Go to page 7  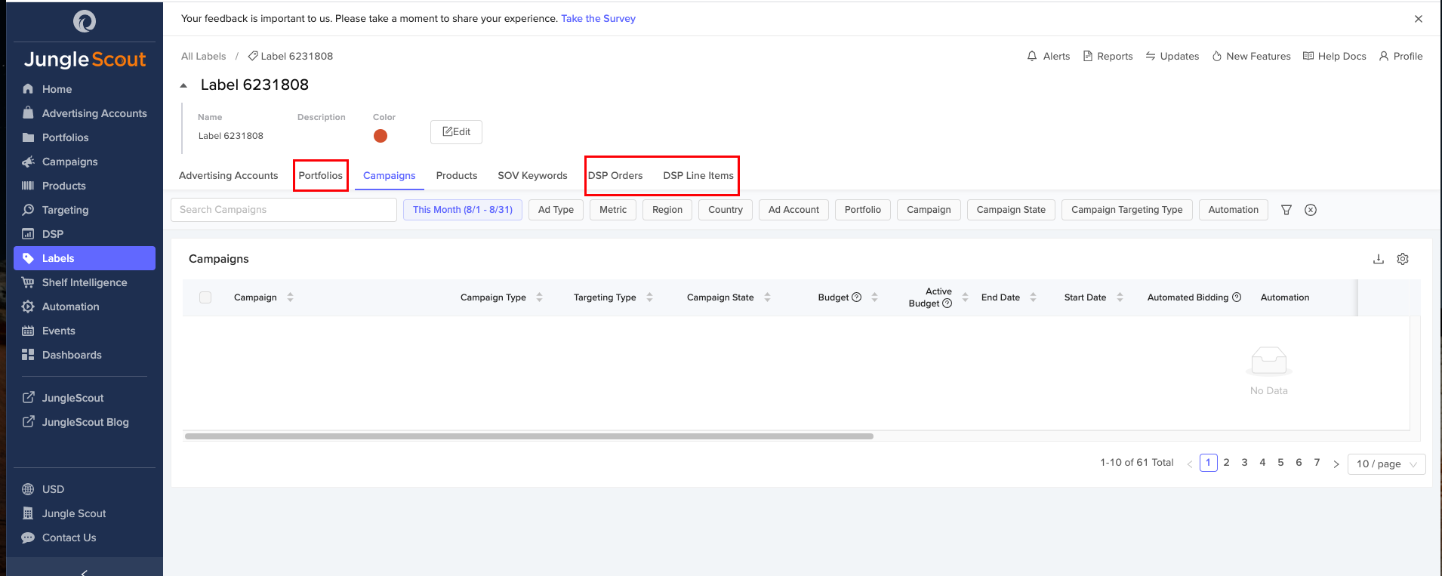(1317, 463)
